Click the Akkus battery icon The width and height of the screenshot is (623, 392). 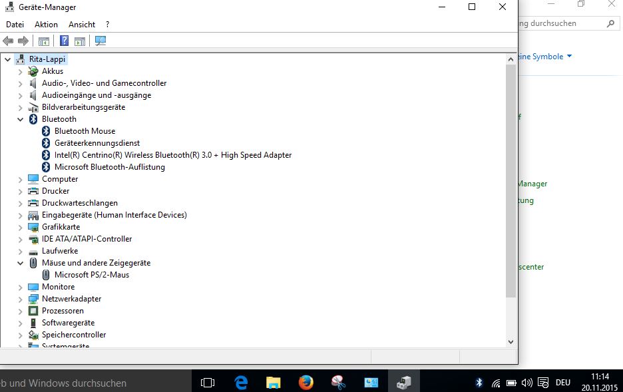(x=33, y=71)
